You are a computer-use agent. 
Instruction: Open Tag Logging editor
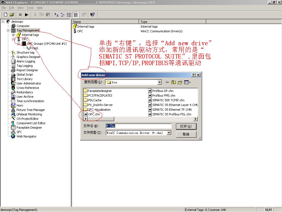pos(25,66)
